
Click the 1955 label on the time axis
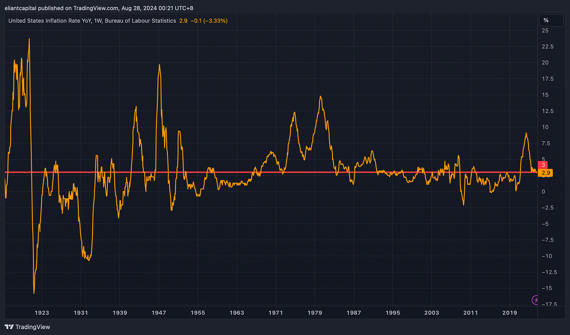tap(198, 313)
